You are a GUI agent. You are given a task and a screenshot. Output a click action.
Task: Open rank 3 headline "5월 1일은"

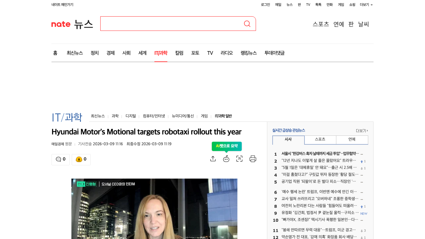tap(319, 168)
